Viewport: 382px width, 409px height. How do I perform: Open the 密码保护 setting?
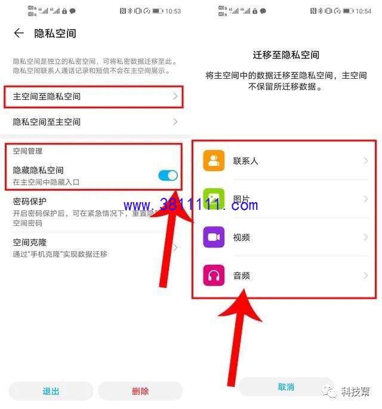tap(95, 212)
